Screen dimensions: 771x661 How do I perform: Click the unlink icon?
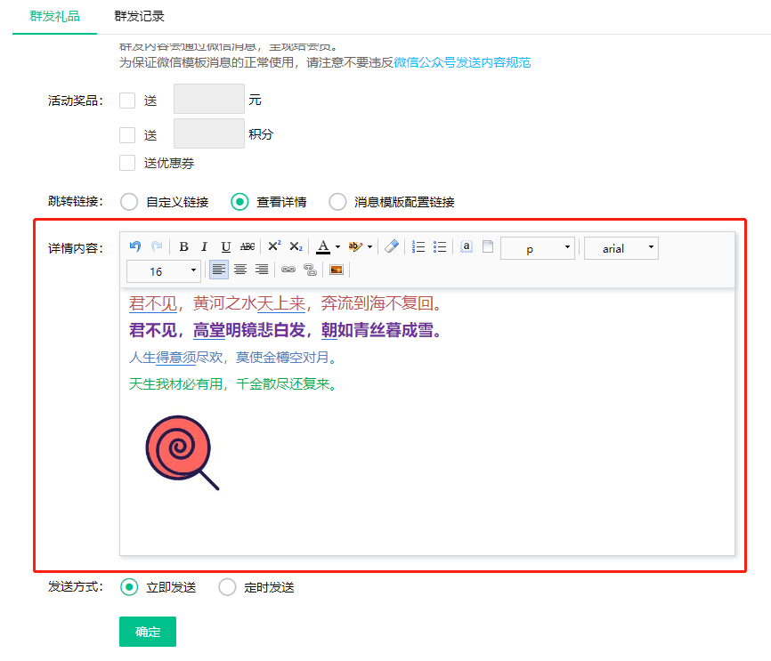[309, 270]
